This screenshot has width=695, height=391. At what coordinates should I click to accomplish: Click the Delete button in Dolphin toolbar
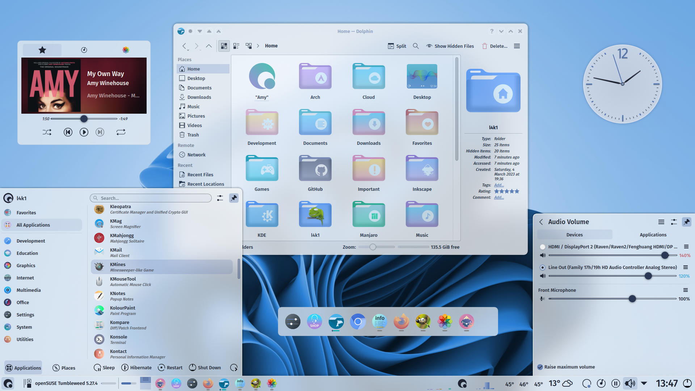coord(495,46)
